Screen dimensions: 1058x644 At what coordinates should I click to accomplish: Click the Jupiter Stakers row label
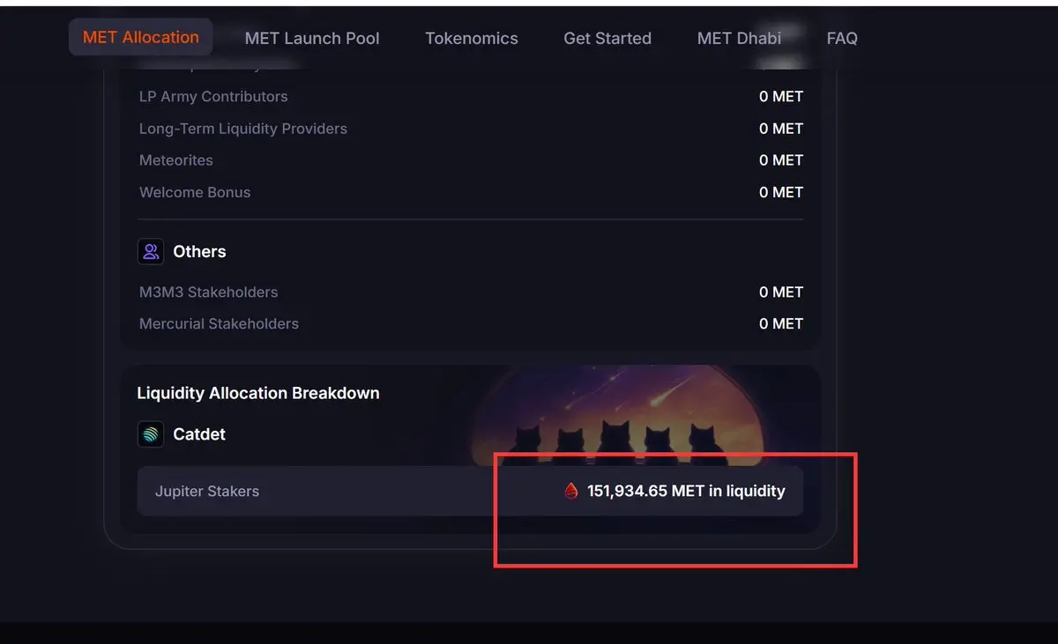[207, 492]
